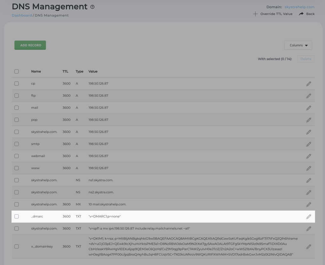
Task: Open editor for x._domainkey DKIM record
Action: click(x=308, y=246)
